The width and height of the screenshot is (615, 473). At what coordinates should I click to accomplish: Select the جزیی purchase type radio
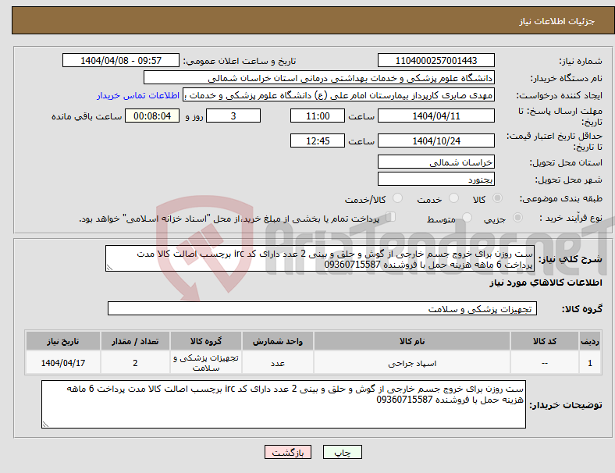tap(517, 218)
